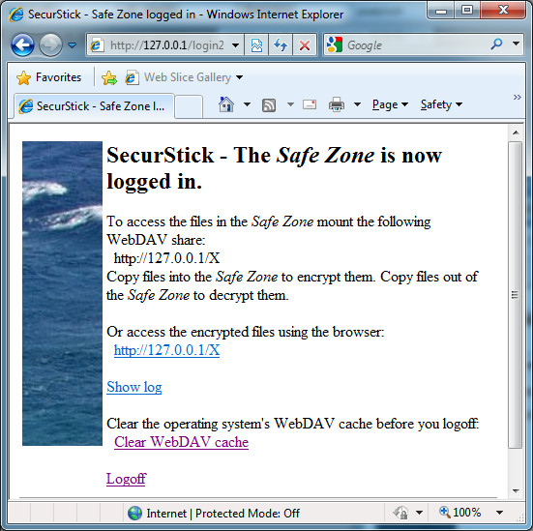Close the Internet Explorer window
This screenshot has width=533, height=531.
(503, 11)
